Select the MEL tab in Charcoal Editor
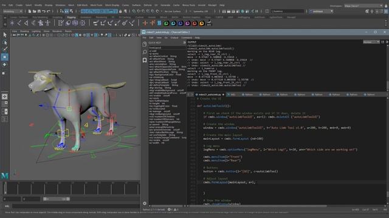This screenshot has width=389, height=218. click(x=231, y=94)
